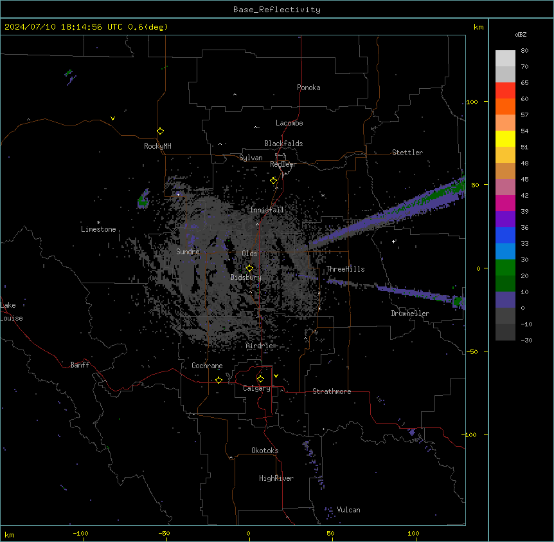Select the magenta 42 dBZ legend swatch
Viewport: 554px width, 542px height.
505,203
